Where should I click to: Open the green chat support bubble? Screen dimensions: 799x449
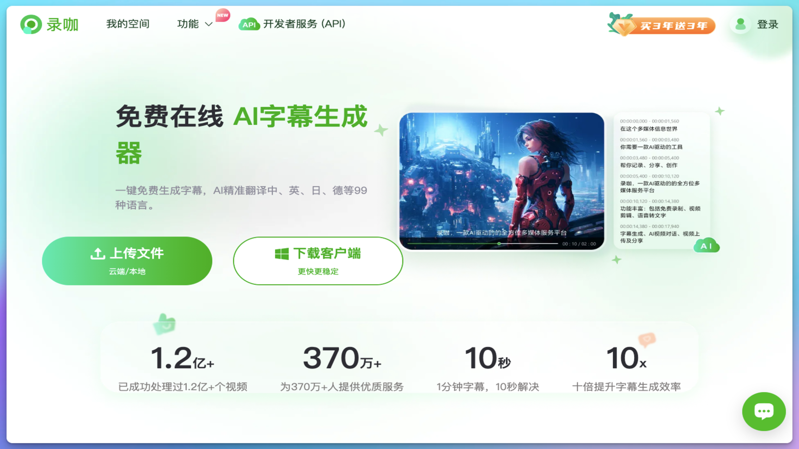pyautogui.click(x=764, y=412)
